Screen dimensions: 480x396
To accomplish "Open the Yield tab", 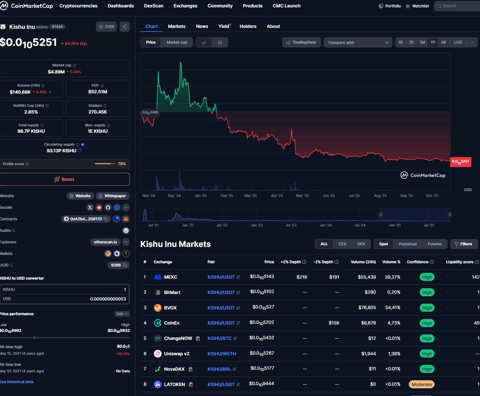I will [x=224, y=26].
